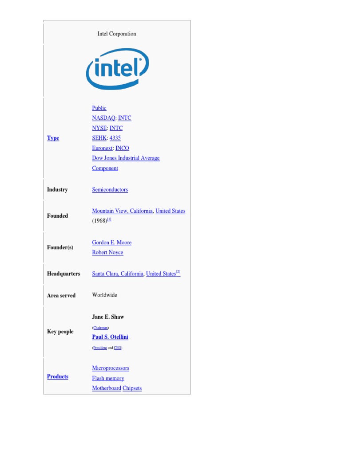Image resolution: width=341 pixels, height=454 pixels.
Task: Click the Founded row label
Action: point(57,216)
